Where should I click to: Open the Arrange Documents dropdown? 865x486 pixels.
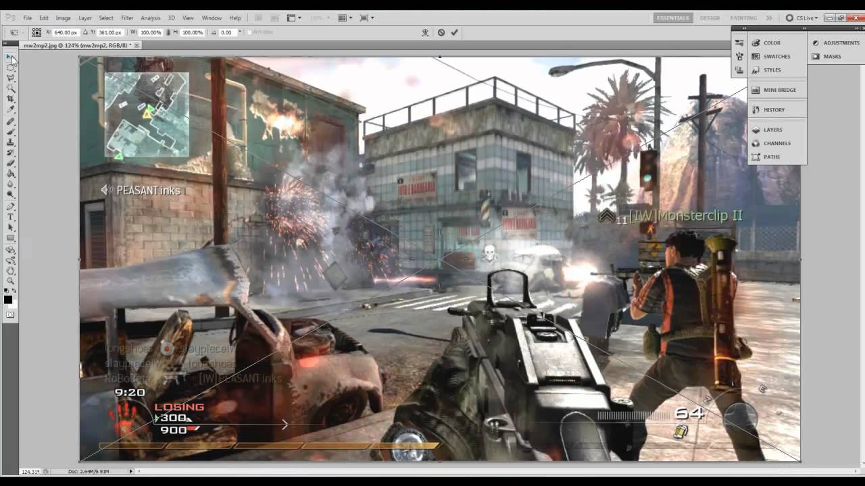tap(345, 18)
